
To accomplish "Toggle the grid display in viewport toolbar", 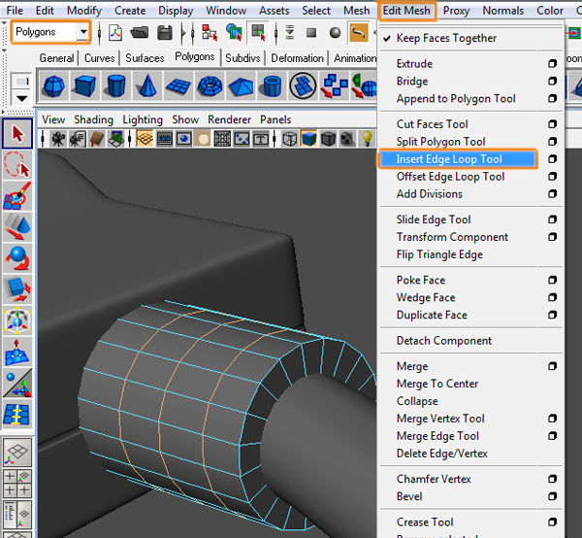I will (145, 139).
